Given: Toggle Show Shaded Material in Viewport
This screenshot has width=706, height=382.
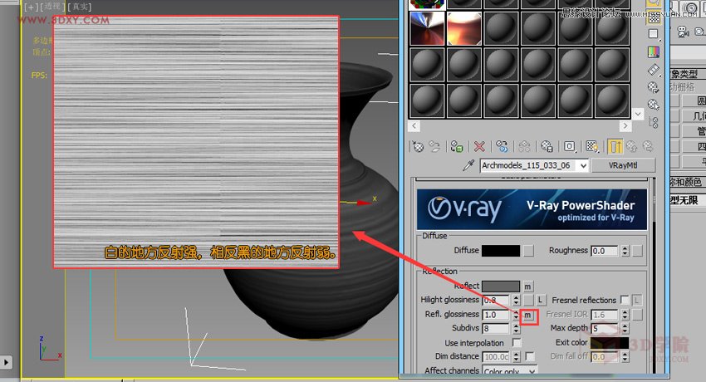Looking at the screenshot, I should (x=592, y=147).
